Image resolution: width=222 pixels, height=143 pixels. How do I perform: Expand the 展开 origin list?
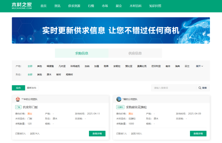tap(199, 66)
